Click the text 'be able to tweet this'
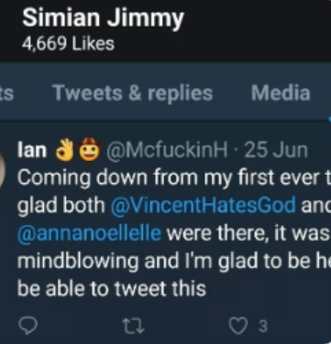Viewport: 331px width, 344px height. point(112,288)
